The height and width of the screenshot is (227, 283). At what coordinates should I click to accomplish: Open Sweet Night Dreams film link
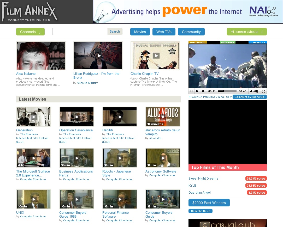click(x=203, y=179)
